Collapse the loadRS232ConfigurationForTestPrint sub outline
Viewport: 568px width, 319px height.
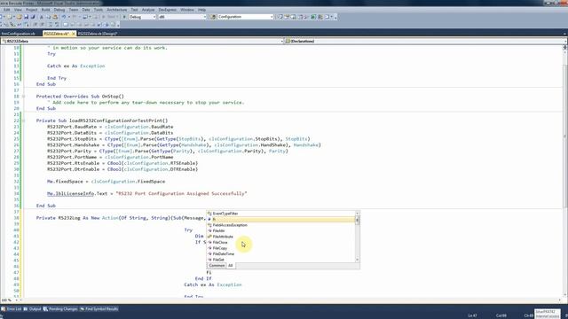point(24,121)
